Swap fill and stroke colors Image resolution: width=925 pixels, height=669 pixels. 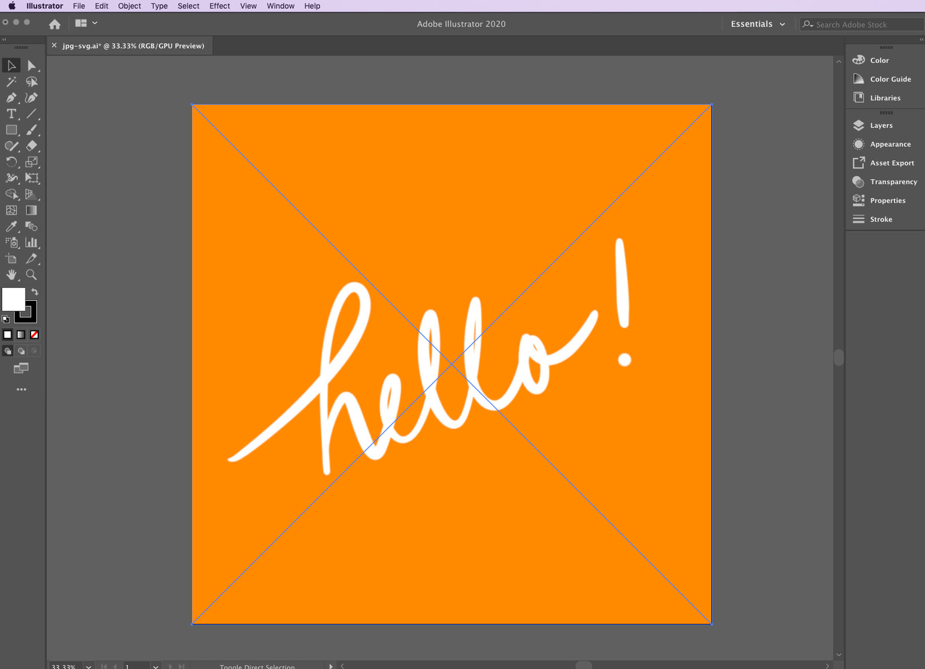coord(35,292)
